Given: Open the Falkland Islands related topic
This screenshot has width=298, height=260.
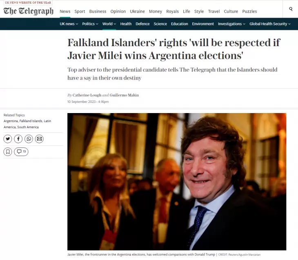Looking at the screenshot, I should 31,121.
